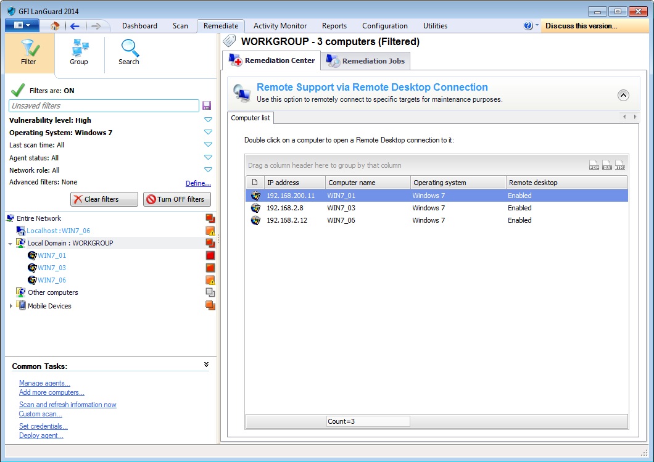Sort by the Remote desktop column header
This screenshot has width=654, height=462.
click(x=567, y=182)
